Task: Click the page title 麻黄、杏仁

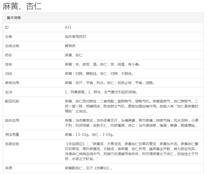Action: pyautogui.click(x=22, y=6)
